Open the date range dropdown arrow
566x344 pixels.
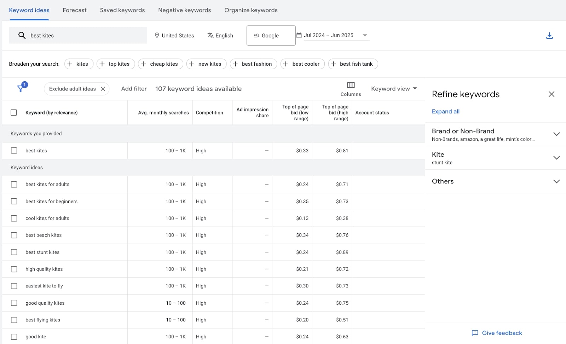(365, 35)
